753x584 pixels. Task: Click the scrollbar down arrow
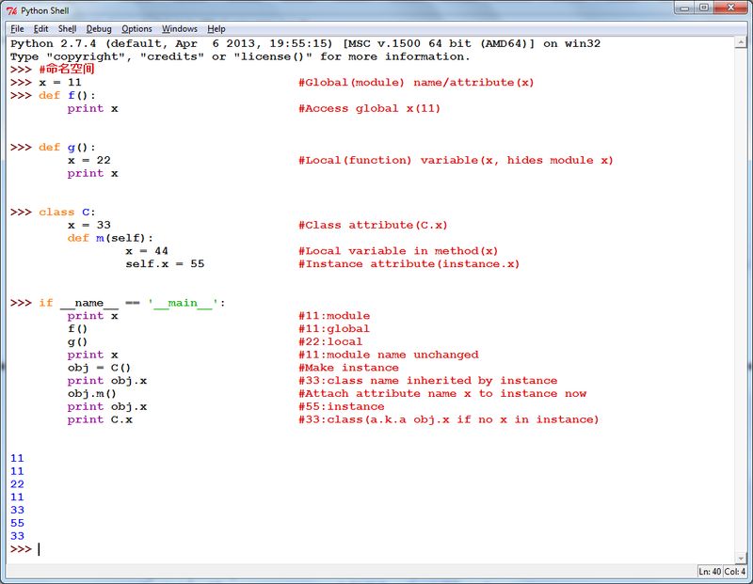pos(741,558)
